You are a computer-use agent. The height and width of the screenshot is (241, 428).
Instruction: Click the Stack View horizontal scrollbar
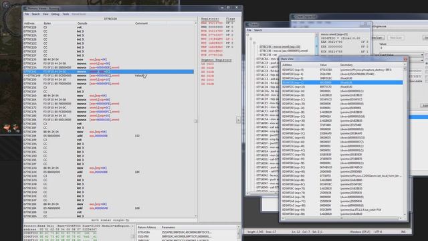342,218
